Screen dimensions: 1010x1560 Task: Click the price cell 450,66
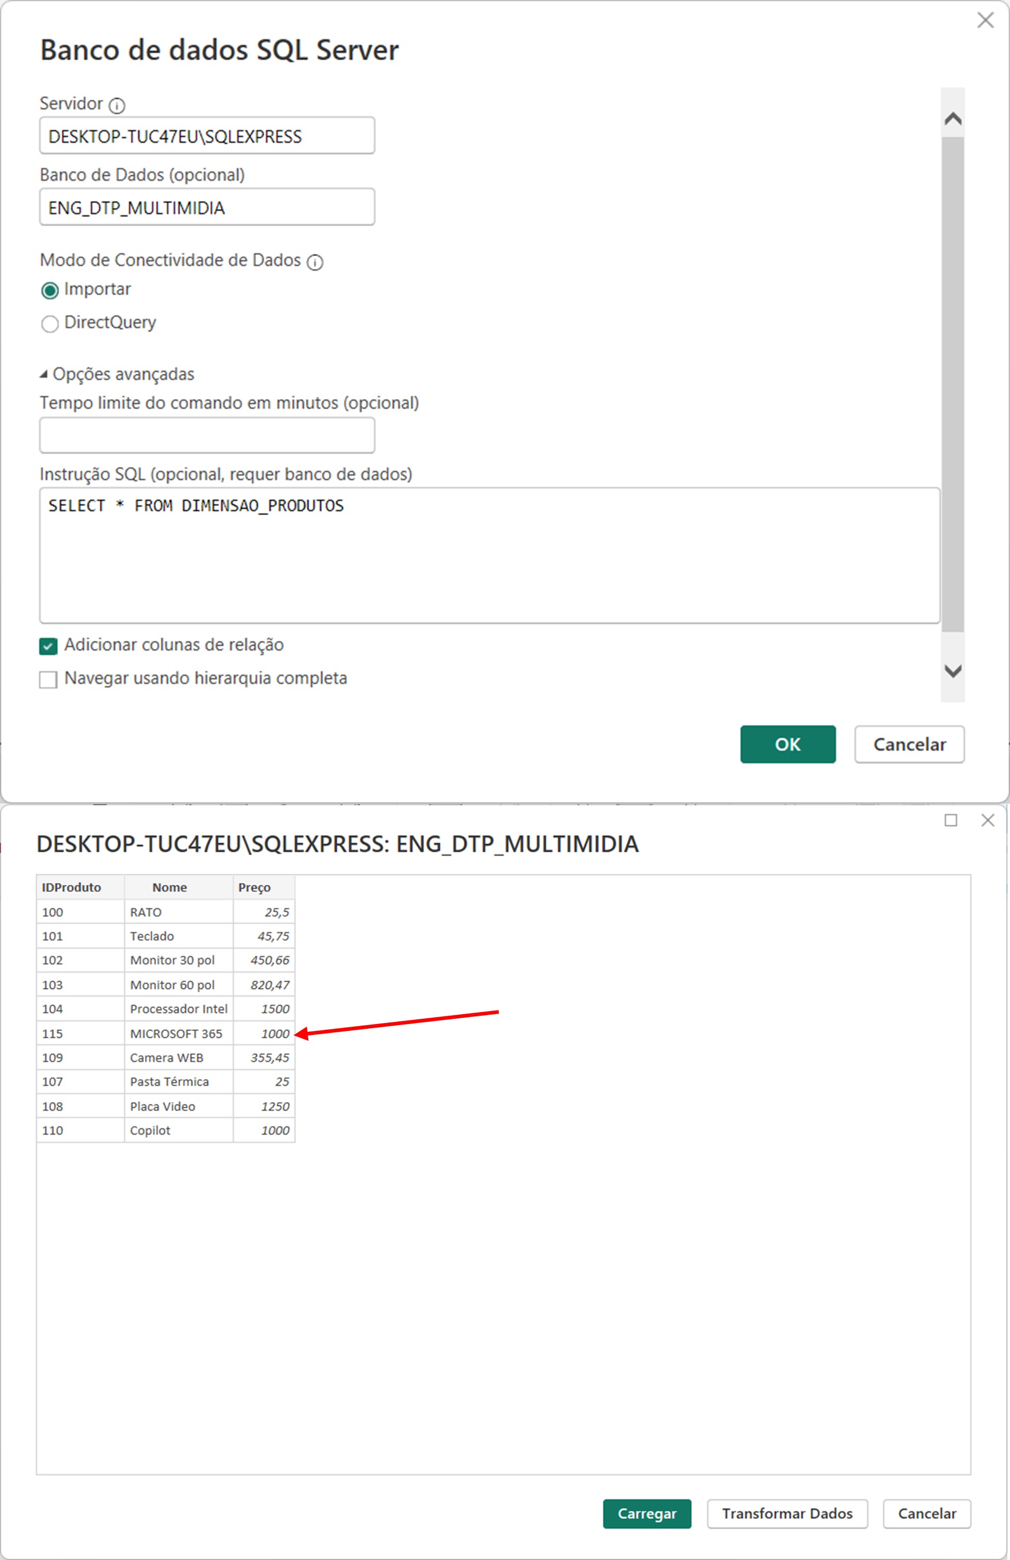coord(264,960)
